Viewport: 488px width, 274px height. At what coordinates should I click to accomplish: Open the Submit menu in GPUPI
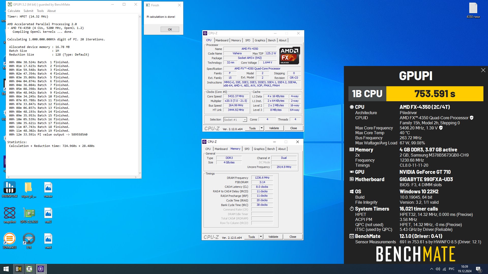click(x=28, y=11)
